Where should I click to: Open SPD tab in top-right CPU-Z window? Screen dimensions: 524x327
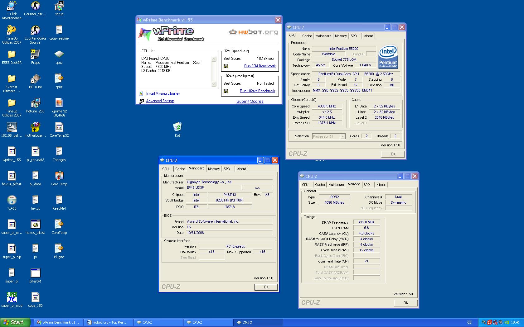[354, 36]
